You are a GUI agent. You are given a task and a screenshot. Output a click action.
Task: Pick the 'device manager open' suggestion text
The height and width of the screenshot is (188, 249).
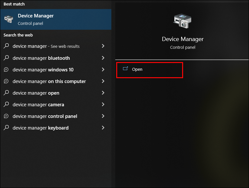(x=36, y=93)
